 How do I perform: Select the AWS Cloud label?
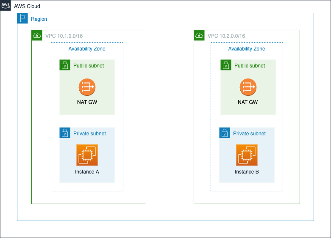[27, 6]
